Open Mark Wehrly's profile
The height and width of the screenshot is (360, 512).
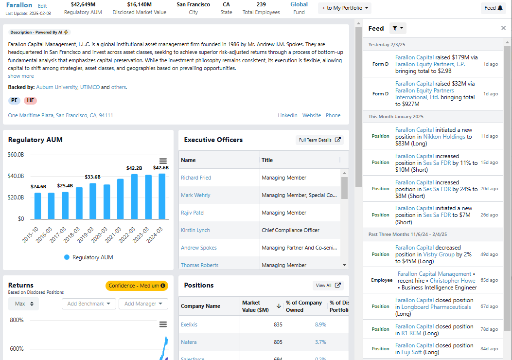(195, 196)
